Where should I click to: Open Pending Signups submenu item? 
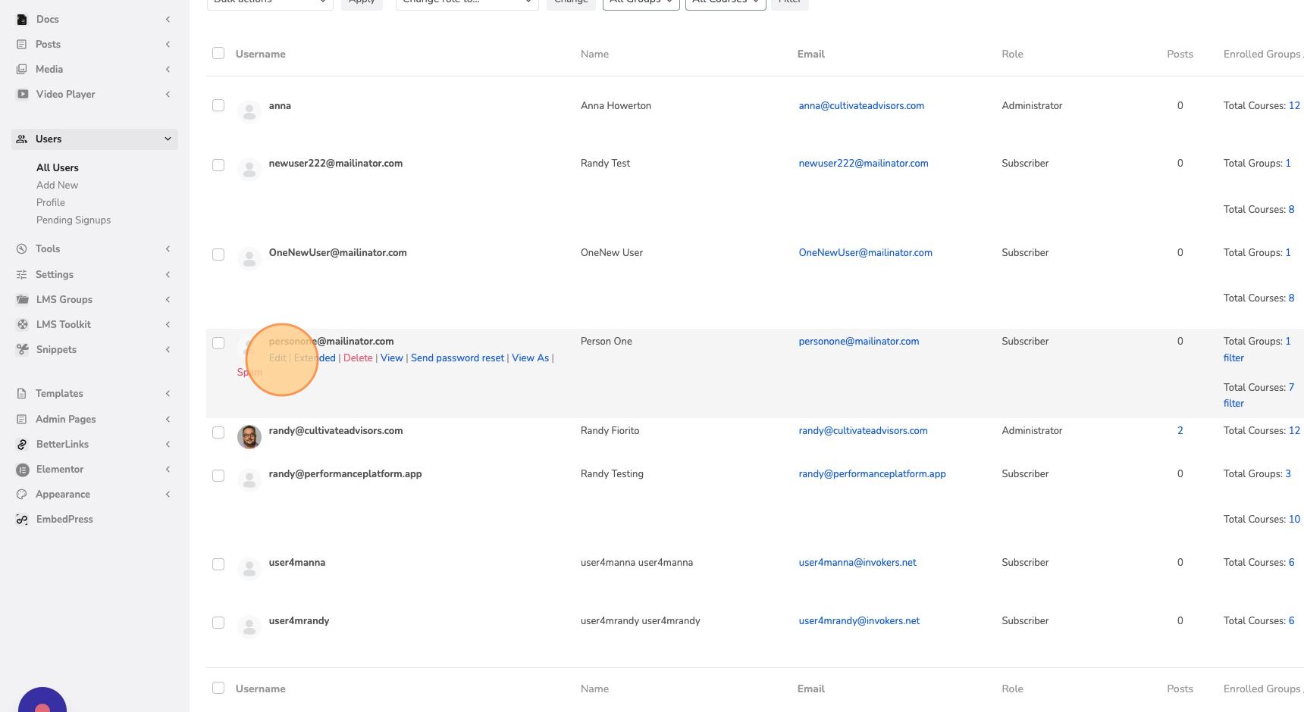(74, 220)
